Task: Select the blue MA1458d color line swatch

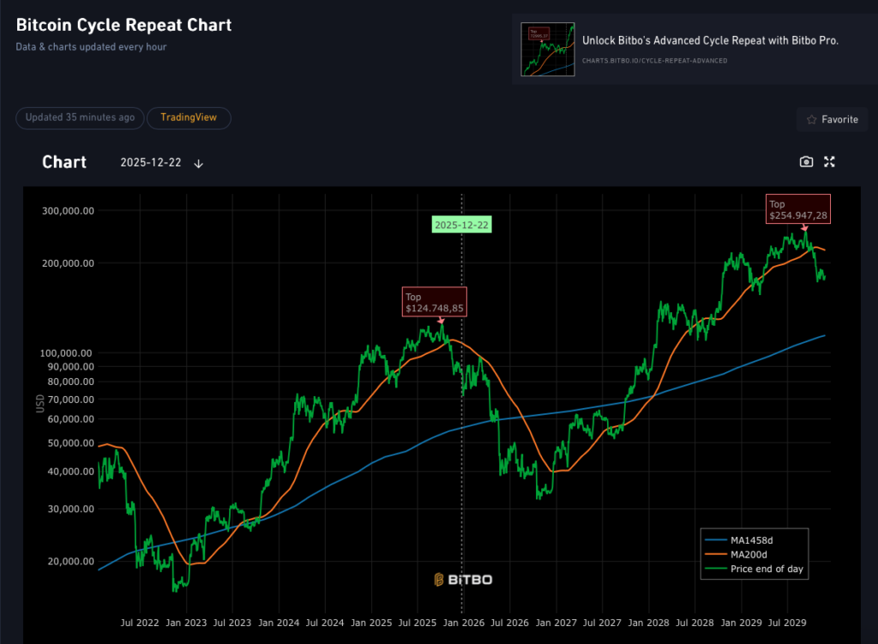Action: coord(718,540)
